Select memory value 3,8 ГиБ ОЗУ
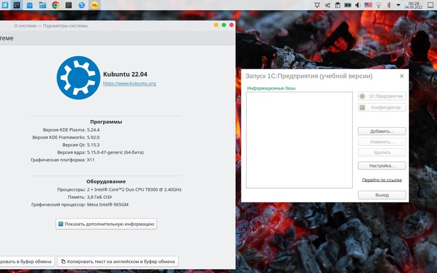Screen dimensions: 437x273 coord(99,197)
